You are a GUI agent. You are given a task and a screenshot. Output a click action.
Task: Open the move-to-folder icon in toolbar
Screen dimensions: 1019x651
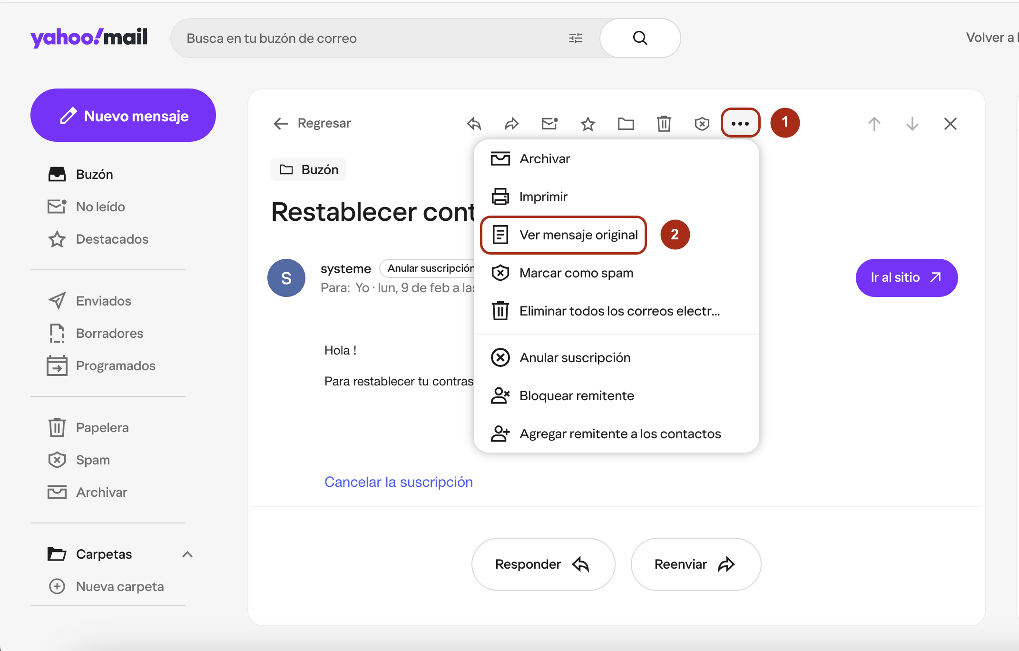pos(626,124)
